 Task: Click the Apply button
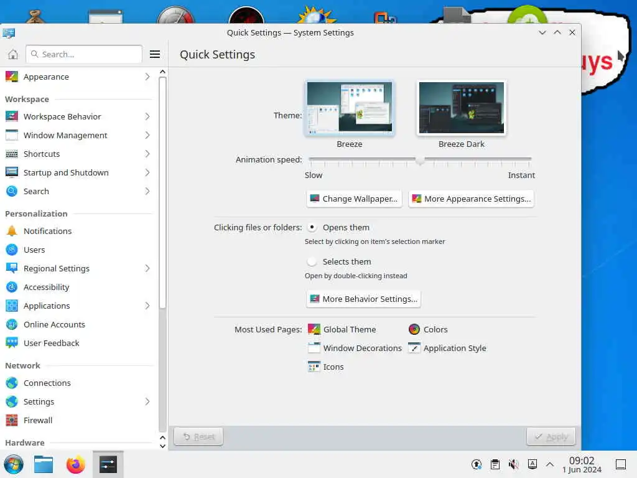click(551, 436)
